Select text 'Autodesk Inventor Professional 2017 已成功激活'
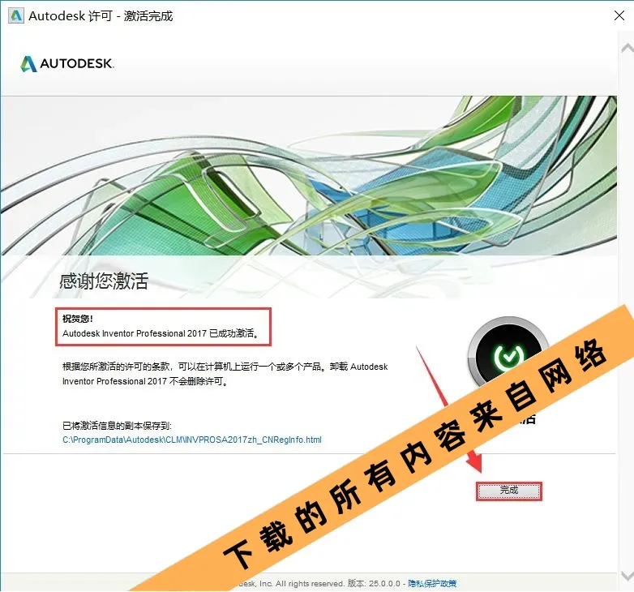 pyautogui.click(x=161, y=333)
